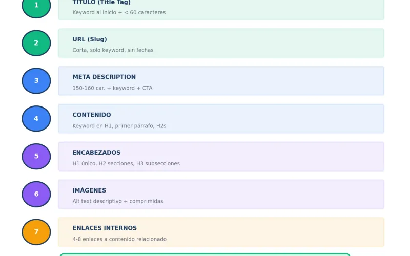410x256 pixels.
Task: Click "Alt text descriptivo + comprimidas" text
Action: click(x=118, y=201)
